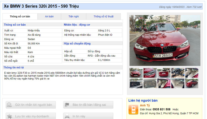Click the 56,000 Km mileage value

[34, 43]
